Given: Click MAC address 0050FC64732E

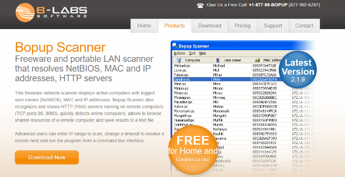Looking at the screenshot, I should [x=264, y=65].
